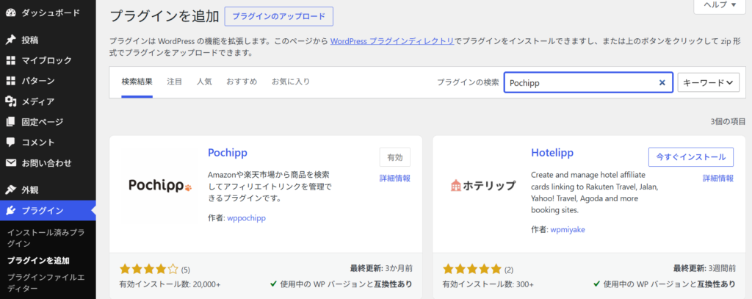Open 詳細情報 for Hotelipp
The image size is (752, 299).
(718, 179)
